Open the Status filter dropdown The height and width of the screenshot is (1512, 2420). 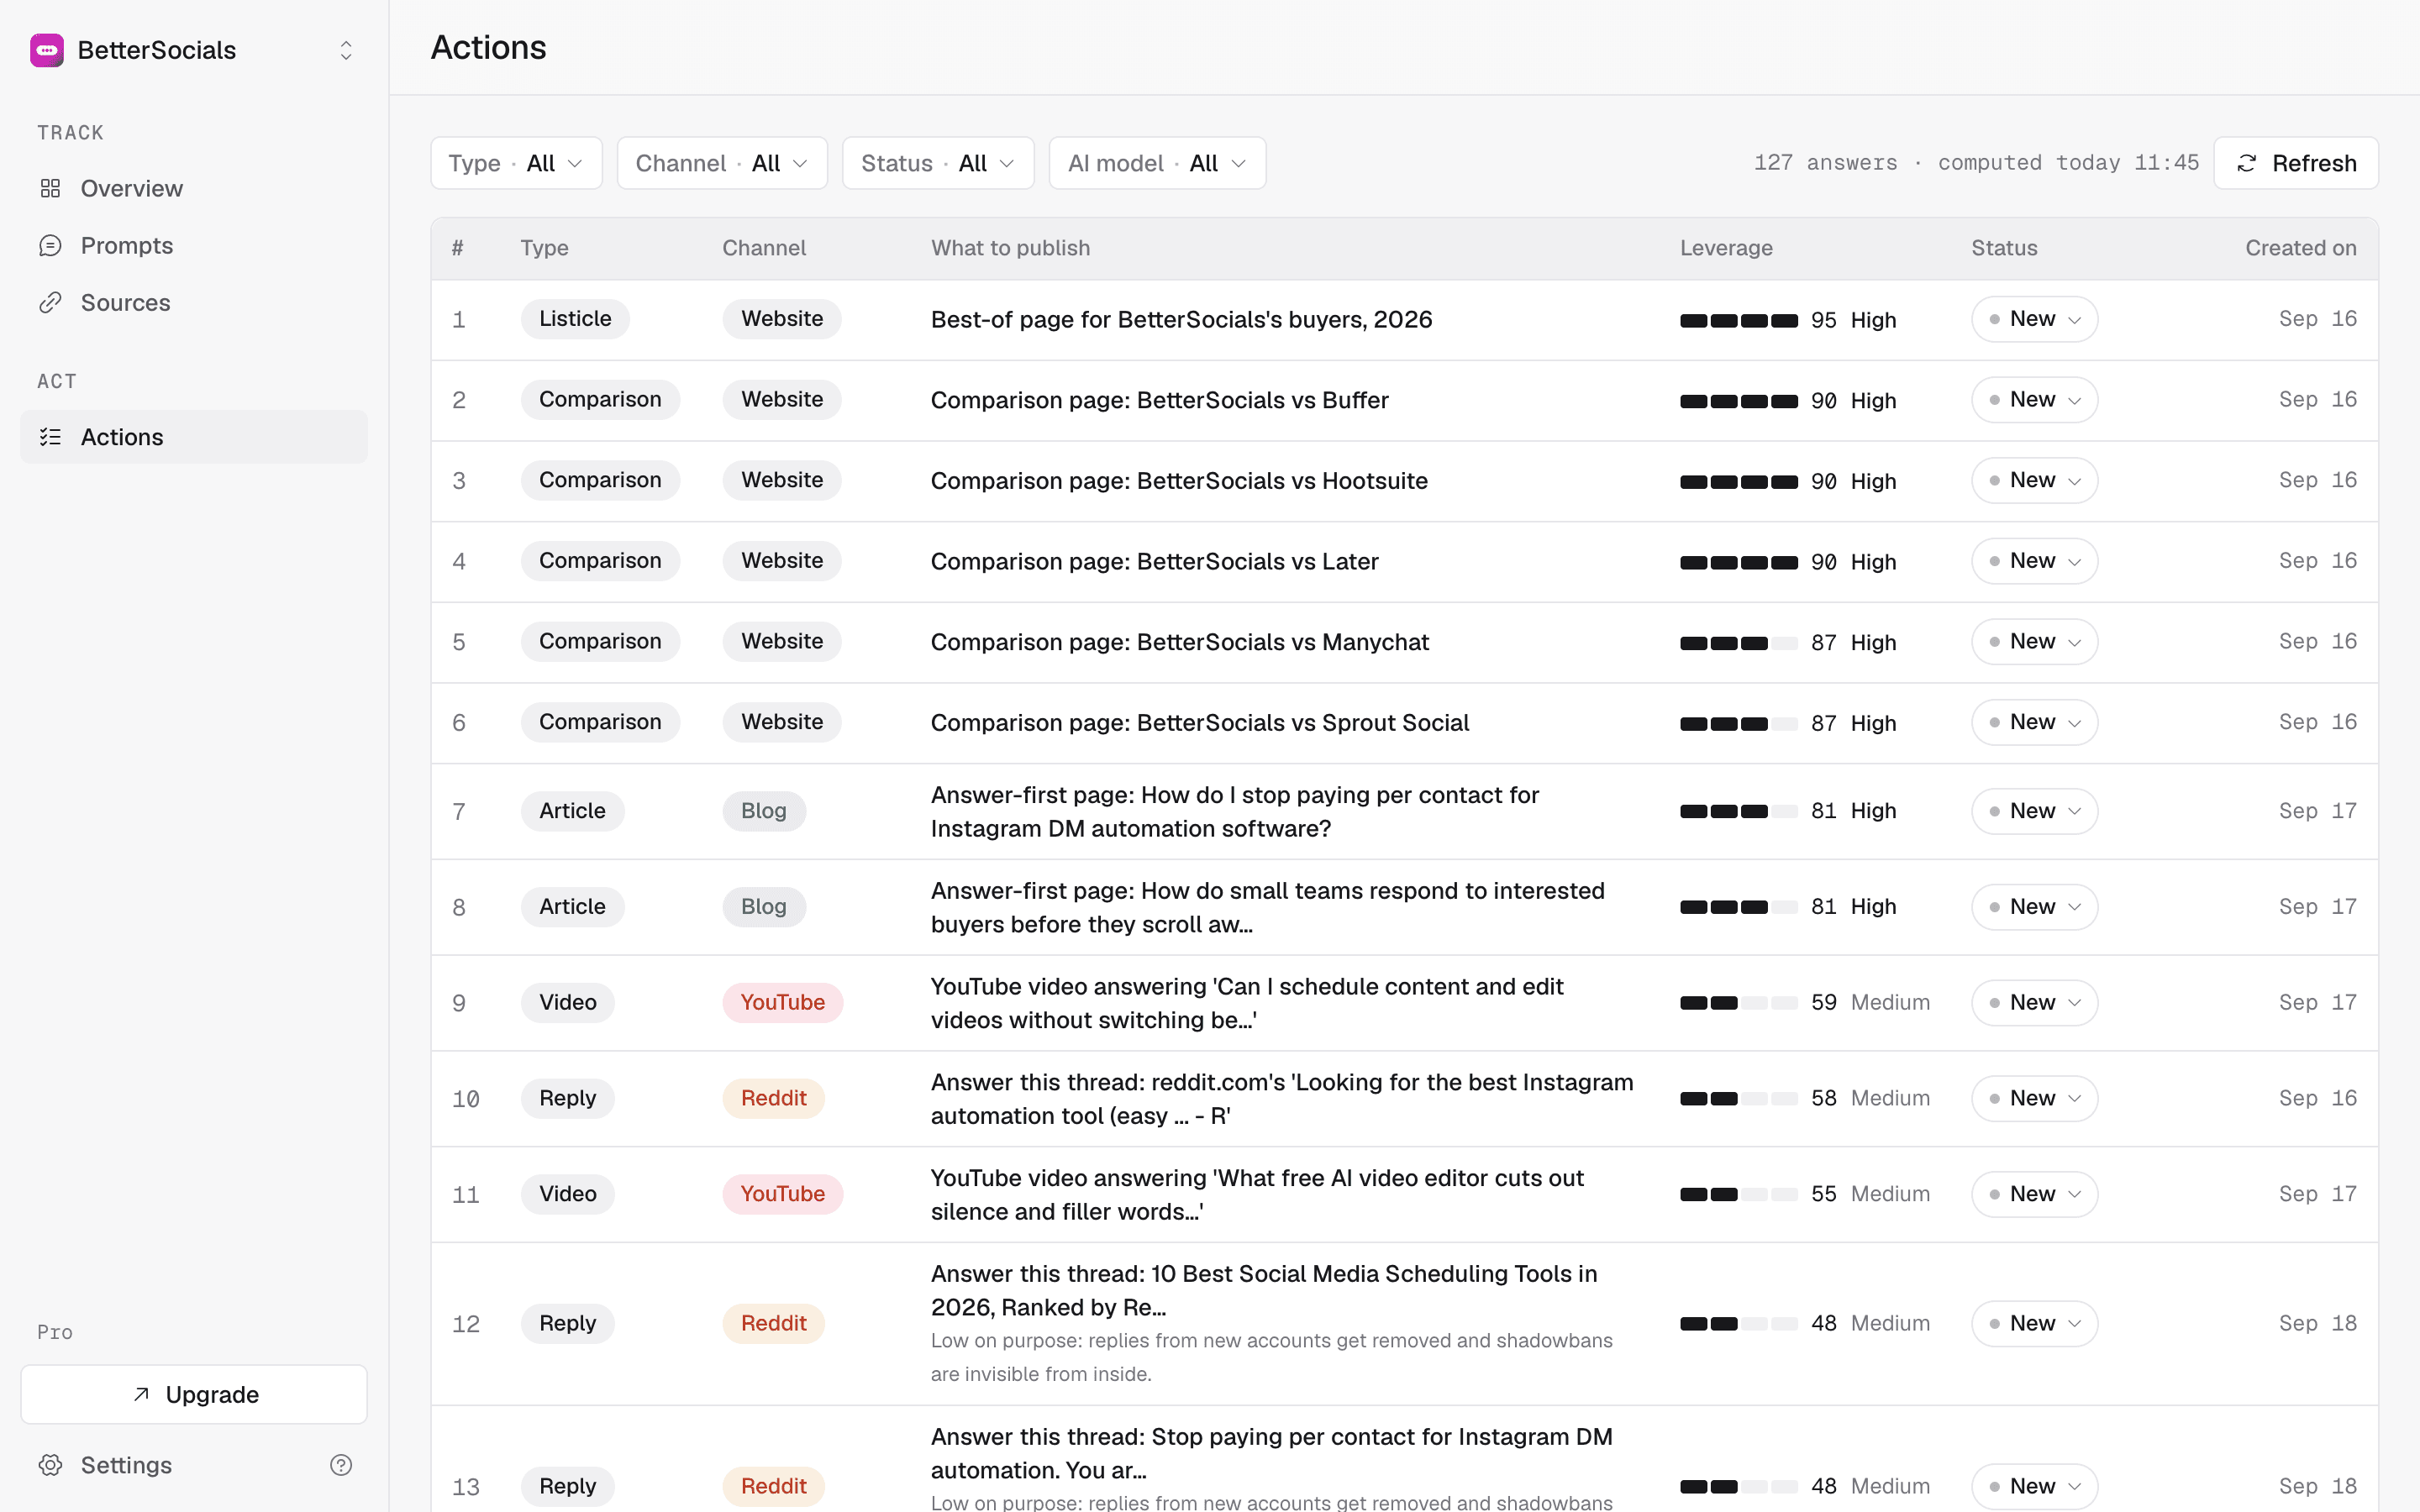point(938,163)
